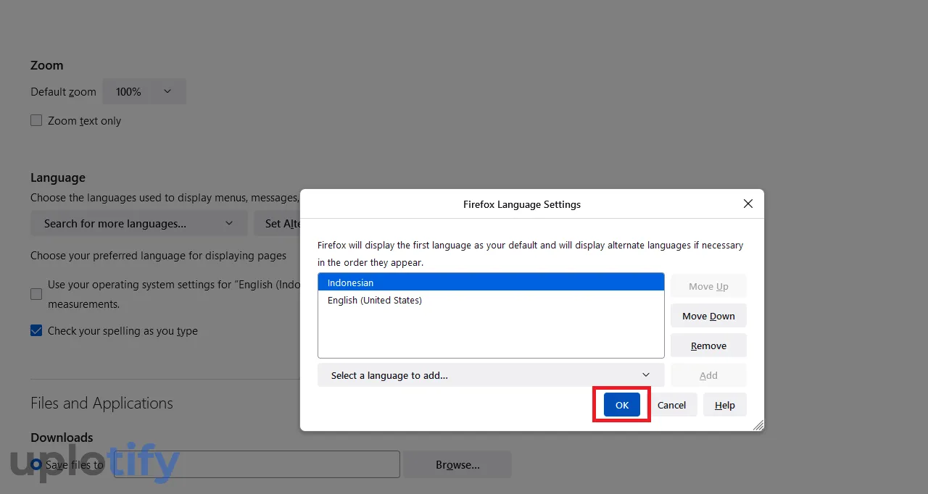Open Search for more languages dropdown
The image size is (928, 494).
pos(138,223)
